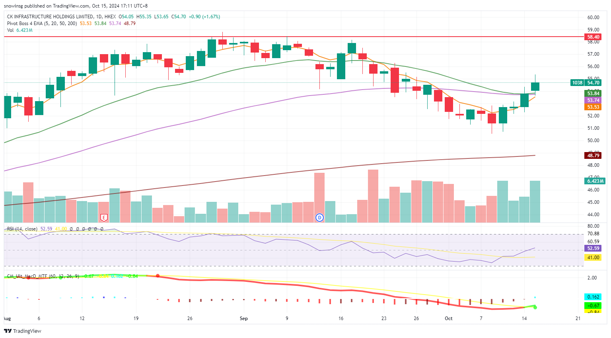Click the 14 label on the date axis
The image size is (611, 338).
[524, 318]
